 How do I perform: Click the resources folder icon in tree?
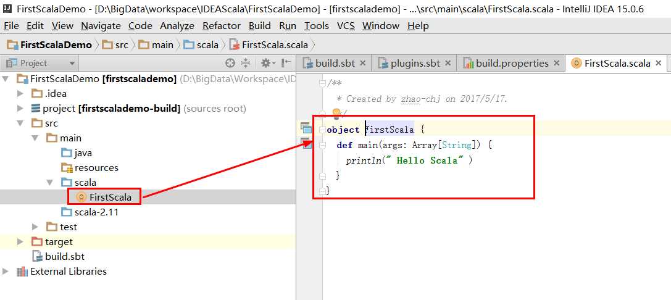pos(67,168)
